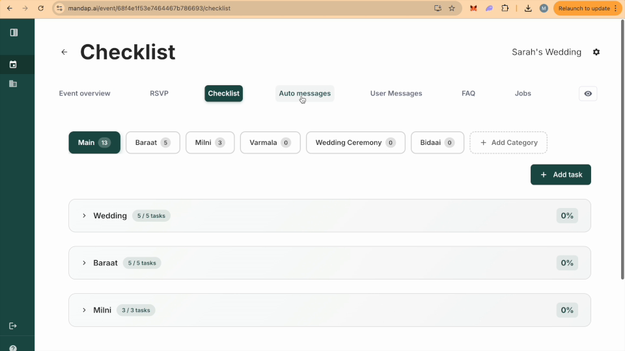Select Baraat category chip
This screenshot has height=351, width=625.
point(153,142)
